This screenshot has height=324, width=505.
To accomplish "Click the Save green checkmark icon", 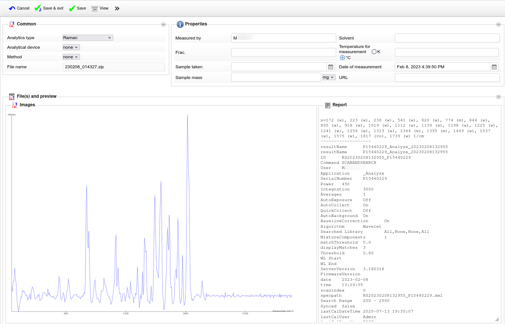I will (x=72, y=8).
